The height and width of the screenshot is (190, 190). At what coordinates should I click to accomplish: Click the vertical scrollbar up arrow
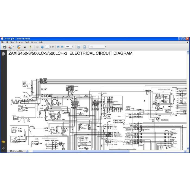188,51
